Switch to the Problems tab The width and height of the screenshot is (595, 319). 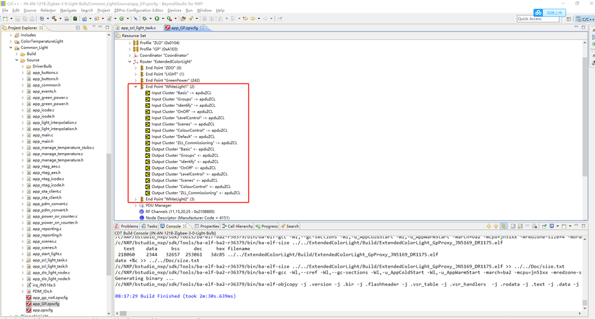pyautogui.click(x=127, y=226)
